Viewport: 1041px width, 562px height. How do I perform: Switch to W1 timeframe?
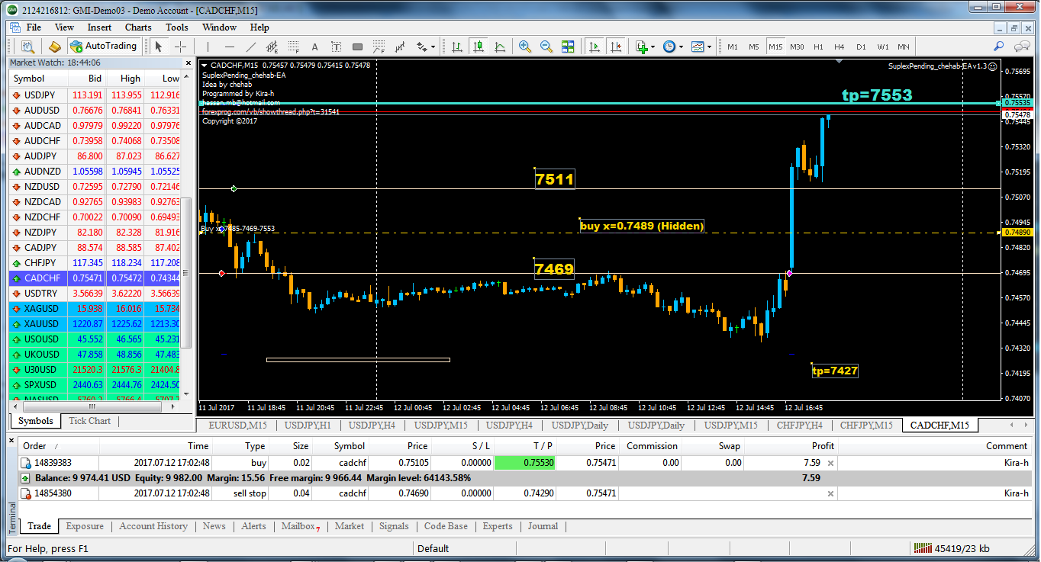click(x=882, y=47)
